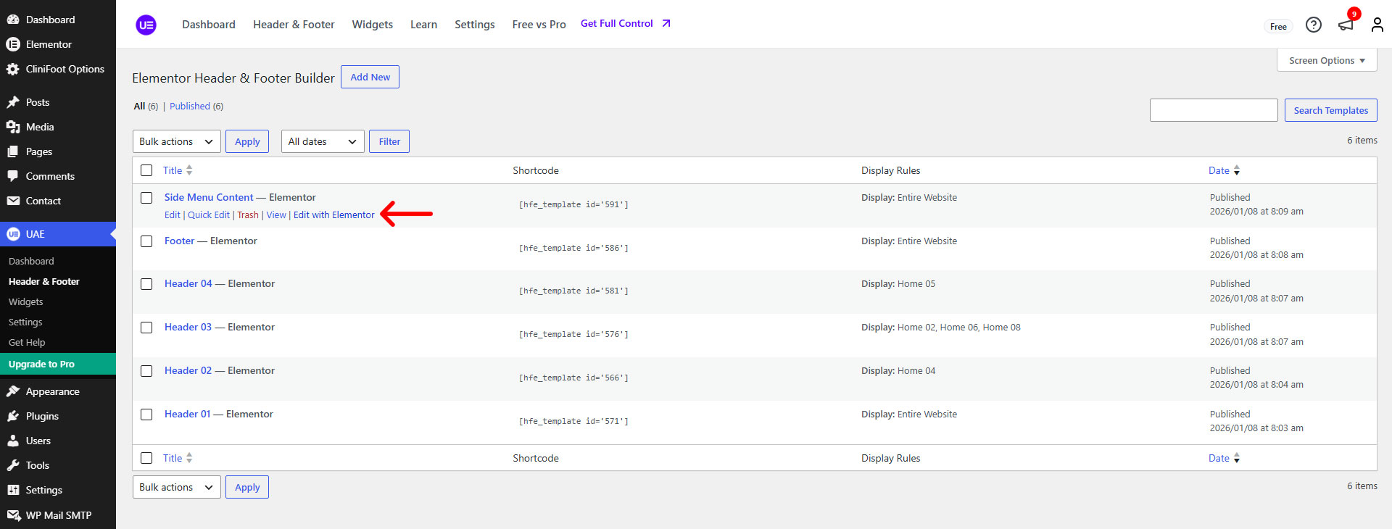
Task: Click the WP Mail SMTP icon
Action: click(x=13, y=515)
